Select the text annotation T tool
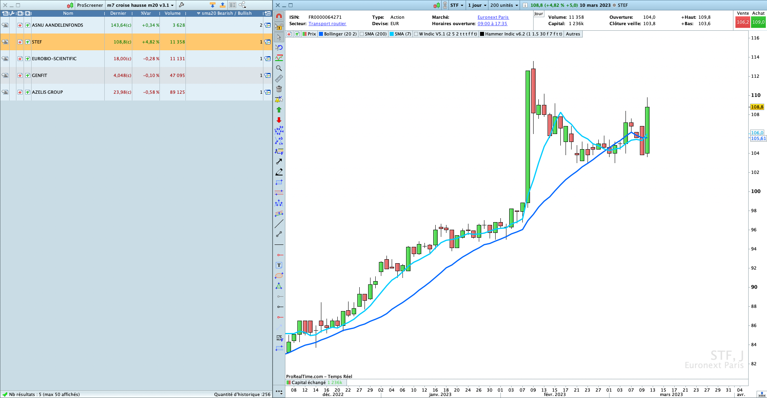 coord(279,265)
